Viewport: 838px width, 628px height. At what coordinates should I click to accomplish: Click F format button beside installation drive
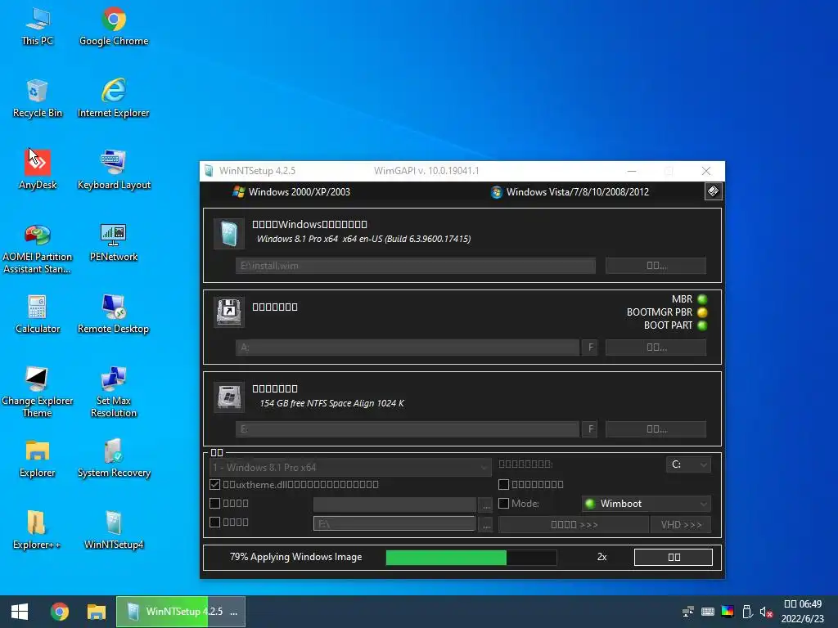click(590, 428)
